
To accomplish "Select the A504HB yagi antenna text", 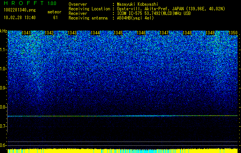I will 135,18.
